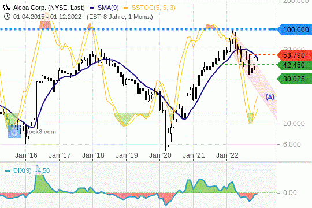Click the (EST, 8 Jahre, 1 Monat) text
The width and height of the screenshot is (312, 208).
pos(120,17)
